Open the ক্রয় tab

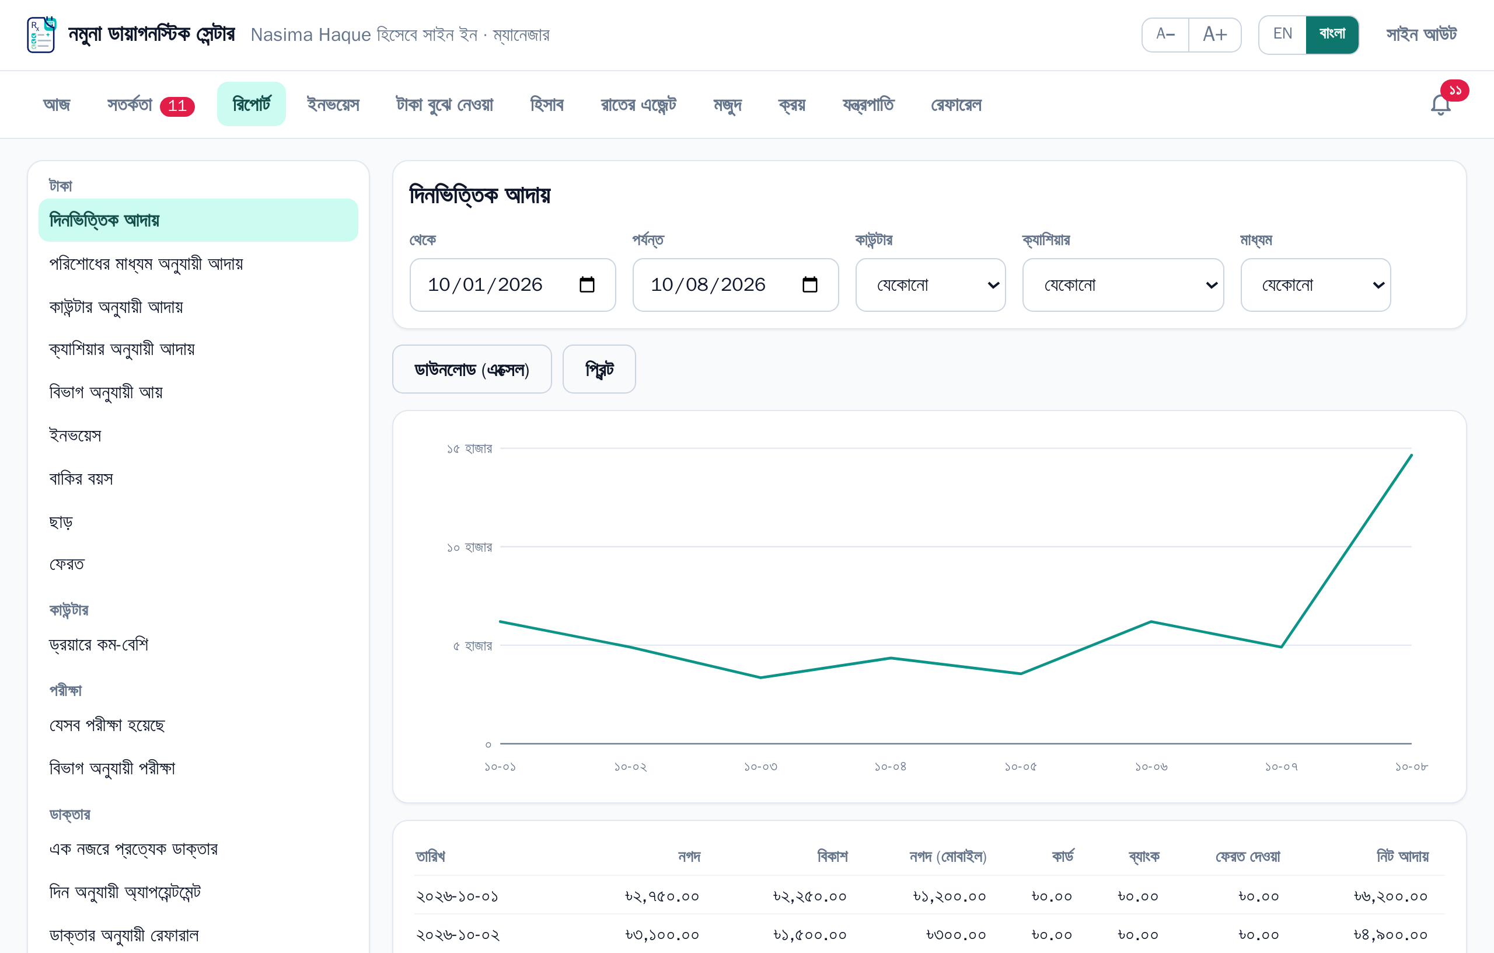coord(792,105)
